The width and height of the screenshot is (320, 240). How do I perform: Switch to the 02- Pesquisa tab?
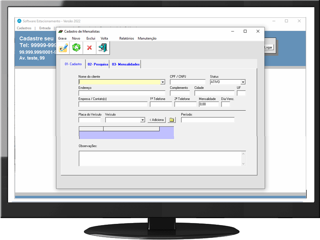click(98, 64)
